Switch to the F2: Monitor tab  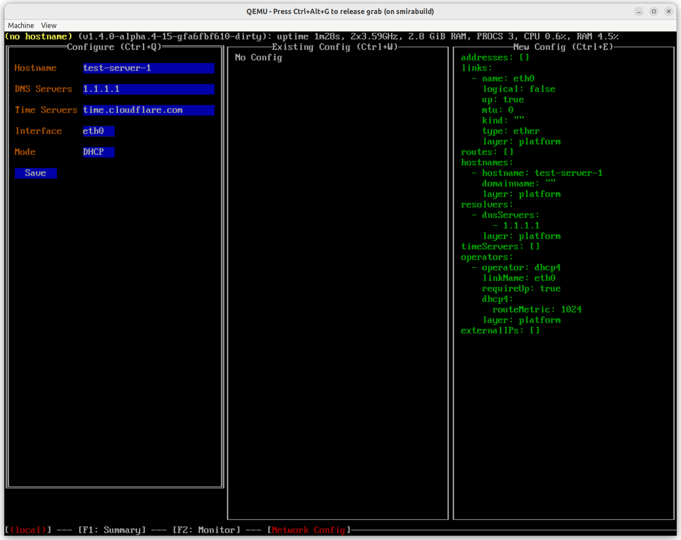point(206,530)
